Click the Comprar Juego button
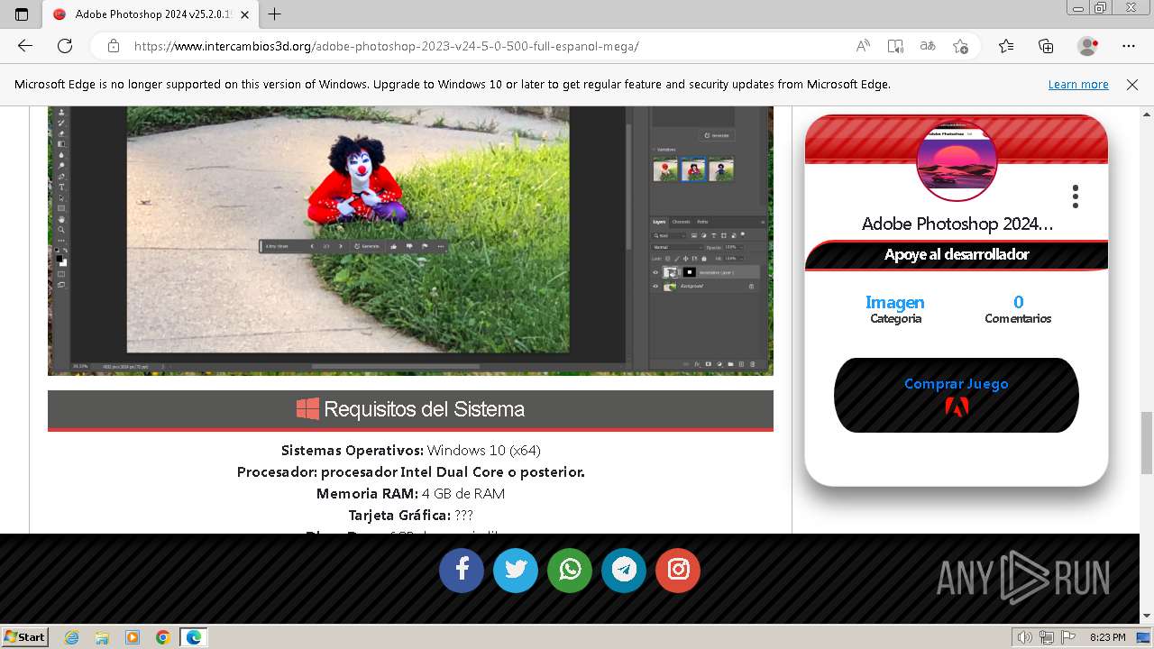This screenshot has width=1154, height=649. [x=957, y=395]
